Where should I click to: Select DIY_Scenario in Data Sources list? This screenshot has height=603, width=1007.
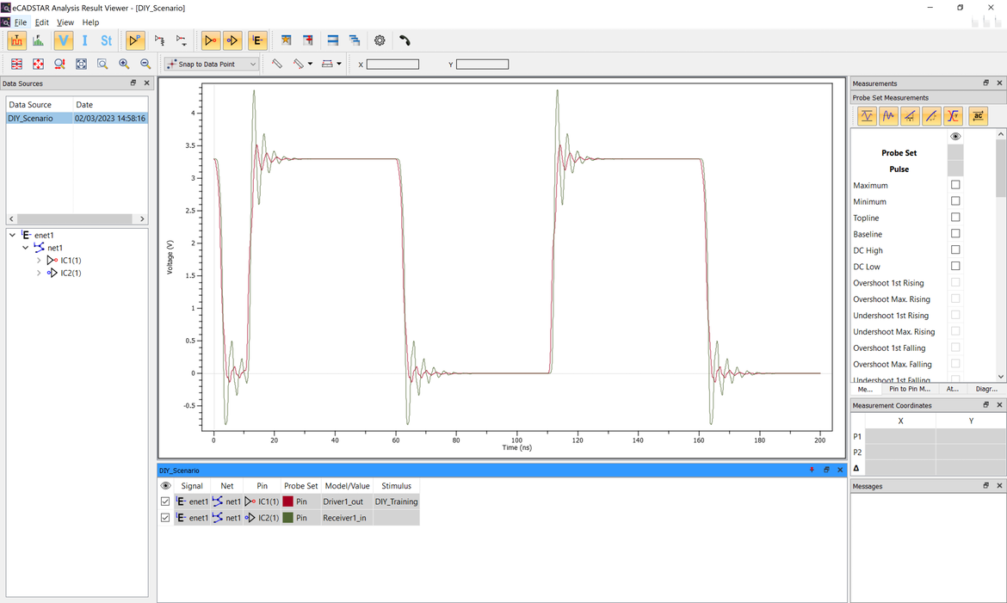30,119
